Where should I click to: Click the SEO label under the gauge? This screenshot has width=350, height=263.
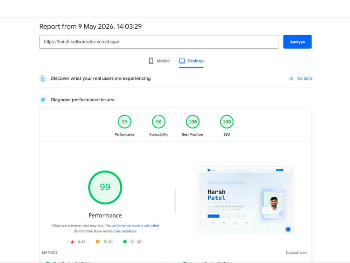tap(227, 134)
